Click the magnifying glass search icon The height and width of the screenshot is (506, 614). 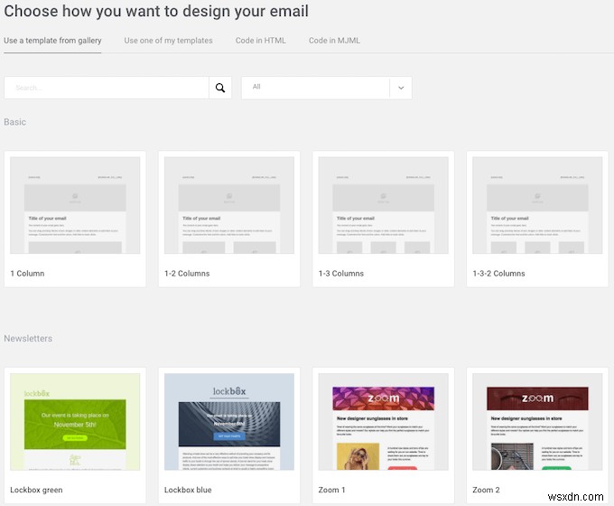(220, 88)
